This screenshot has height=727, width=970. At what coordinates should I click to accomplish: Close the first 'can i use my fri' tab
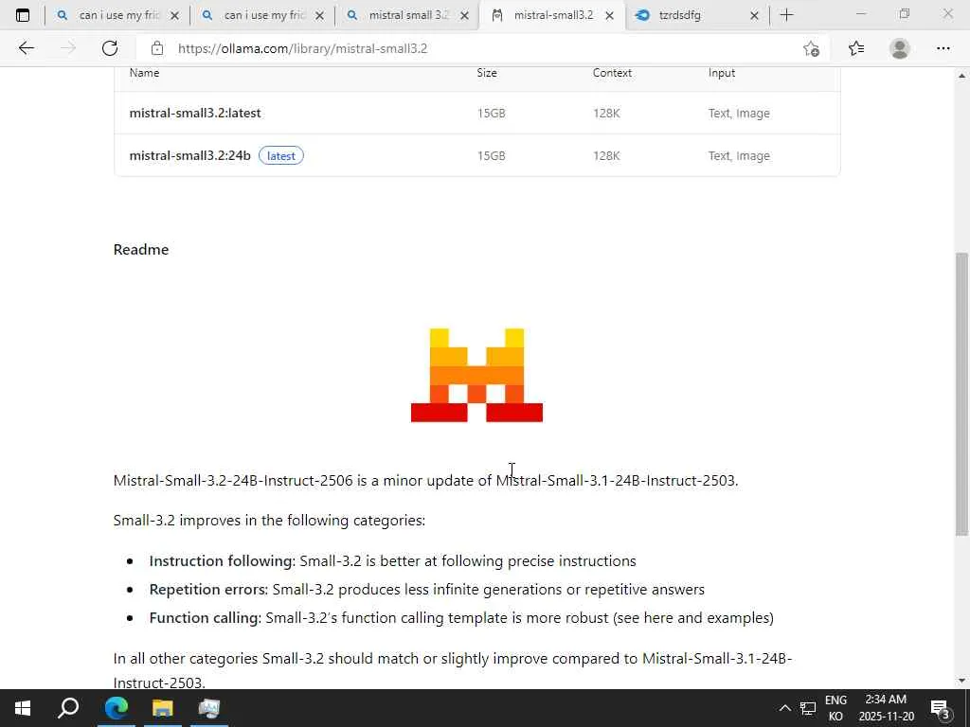click(174, 15)
